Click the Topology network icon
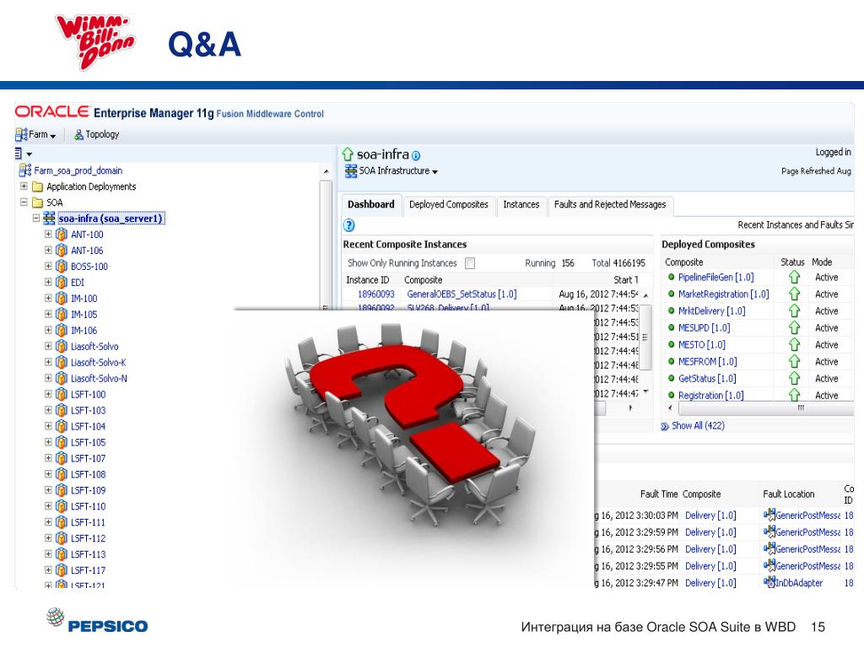 click(x=78, y=134)
